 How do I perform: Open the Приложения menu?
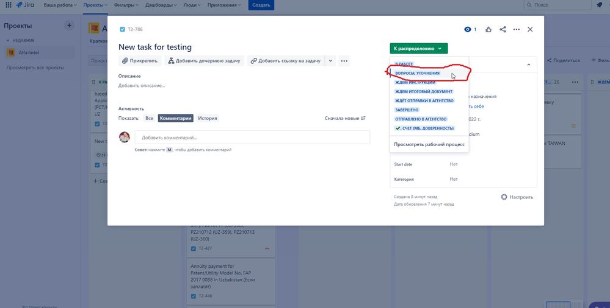point(224,5)
